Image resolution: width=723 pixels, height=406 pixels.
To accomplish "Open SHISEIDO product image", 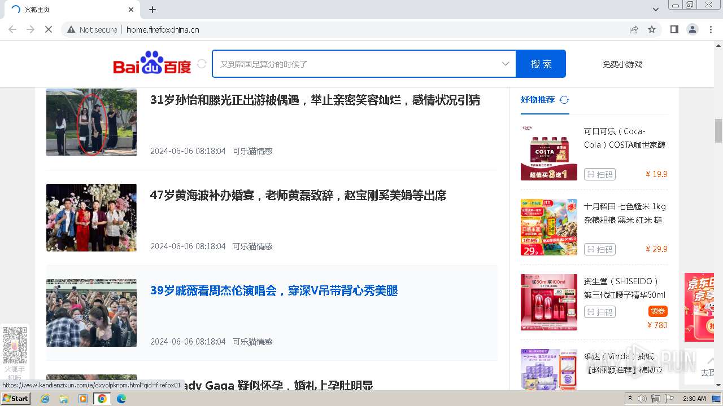I will click(x=549, y=302).
